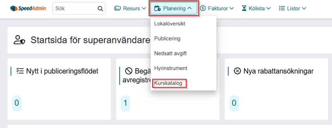Focus the Sök search field
Image resolution: width=332 pixels, height=128 pixels.
click(x=79, y=8)
